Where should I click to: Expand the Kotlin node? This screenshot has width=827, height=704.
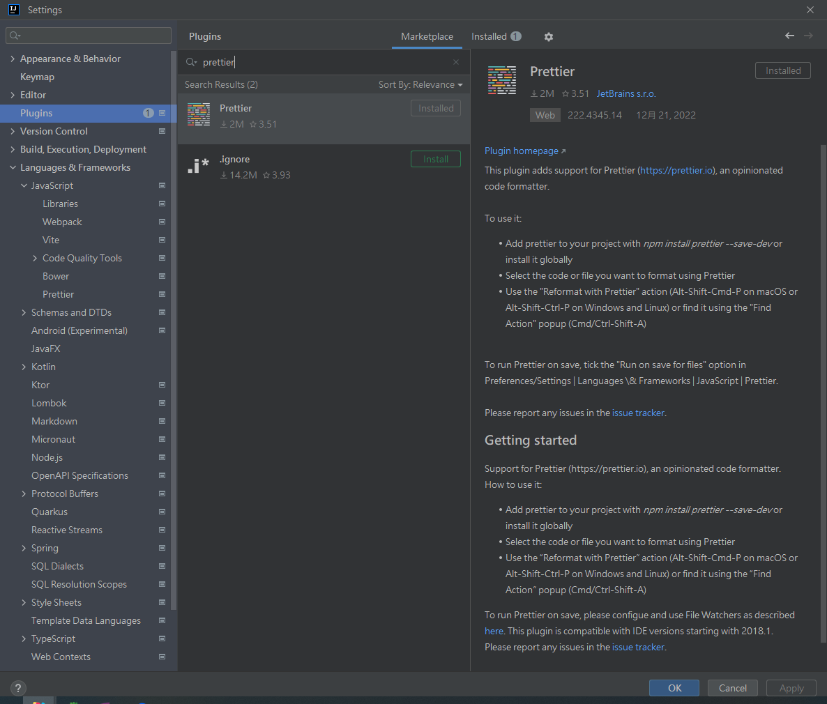(x=24, y=367)
